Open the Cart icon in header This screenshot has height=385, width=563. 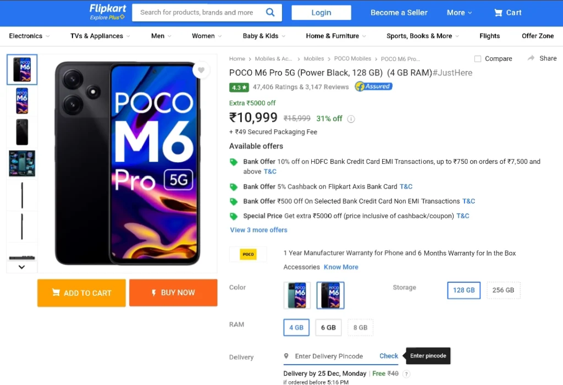pyautogui.click(x=498, y=13)
